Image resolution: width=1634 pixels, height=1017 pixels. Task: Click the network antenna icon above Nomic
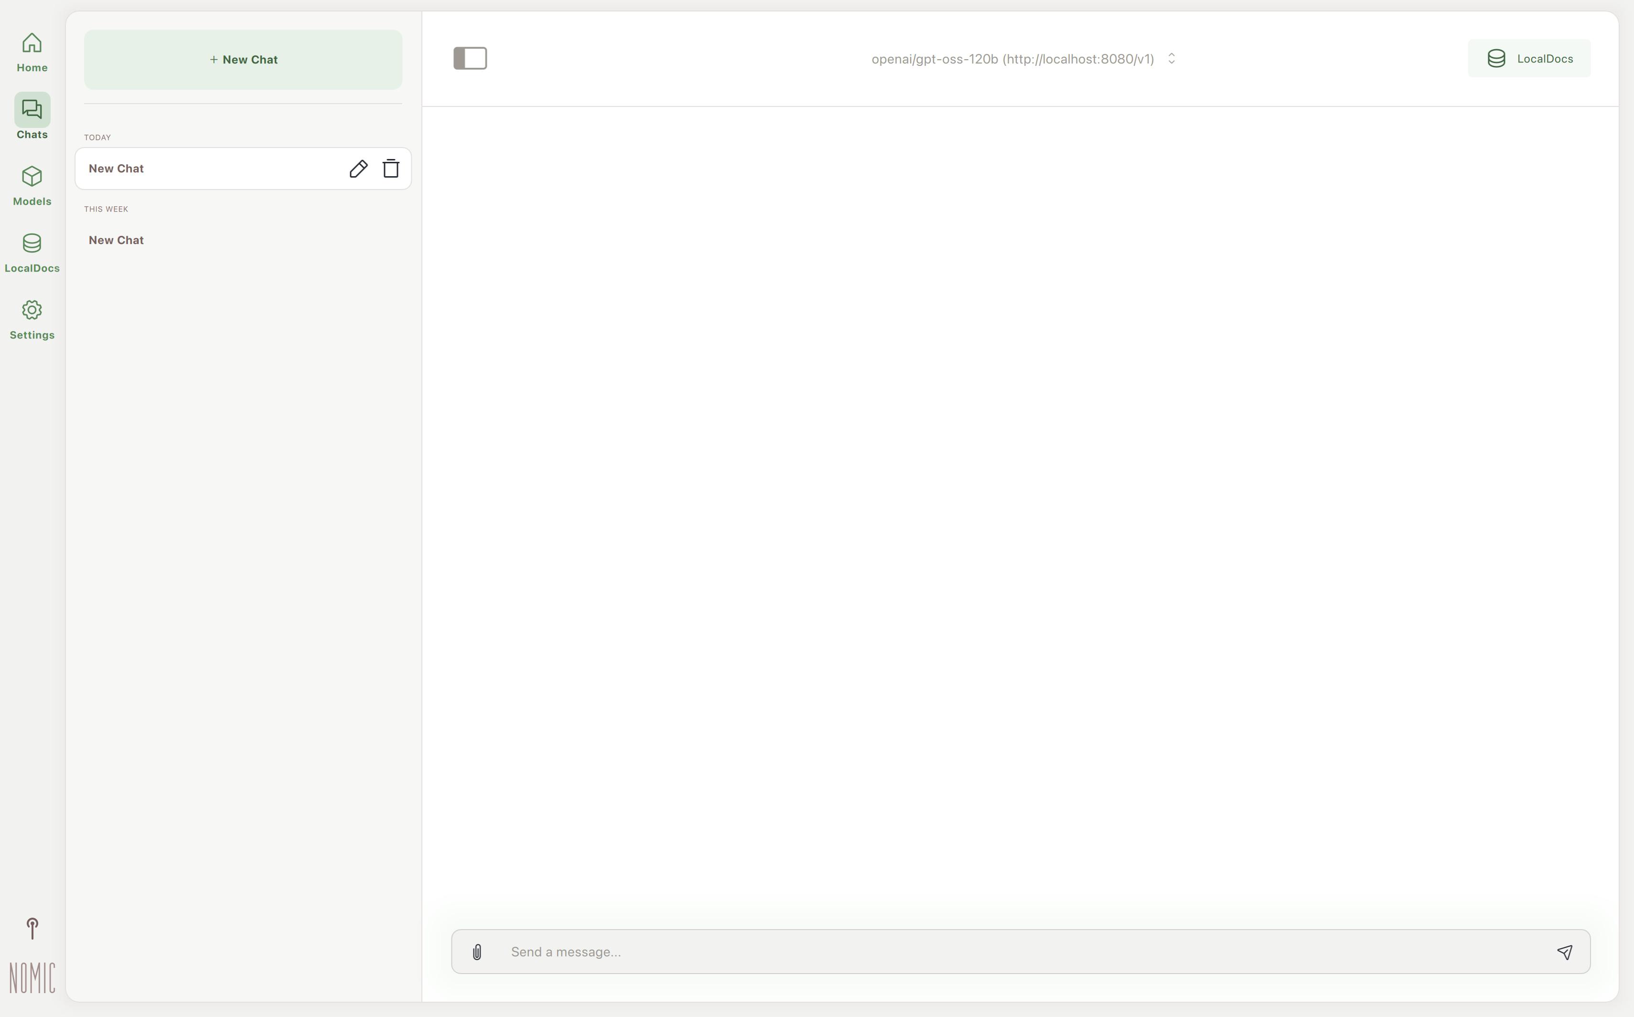(32, 928)
